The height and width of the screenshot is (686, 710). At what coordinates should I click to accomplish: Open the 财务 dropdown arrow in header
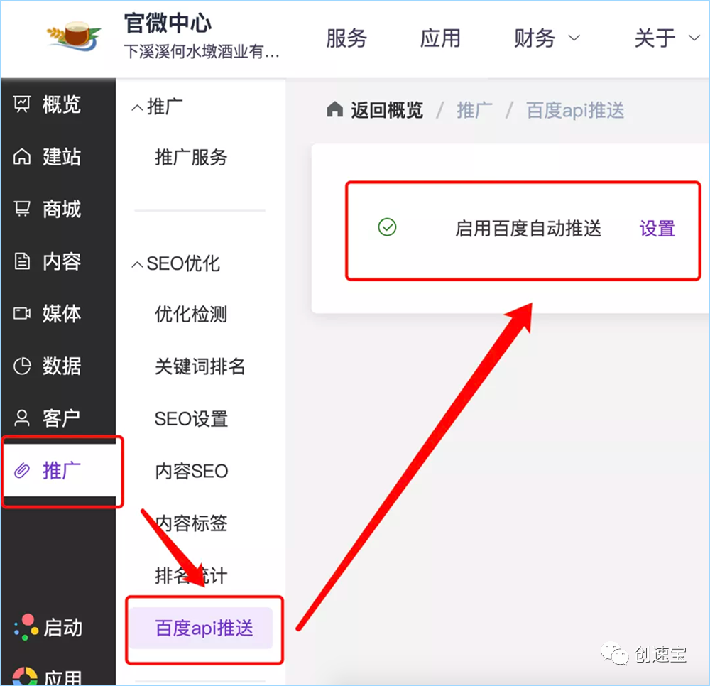pyautogui.click(x=574, y=38)
